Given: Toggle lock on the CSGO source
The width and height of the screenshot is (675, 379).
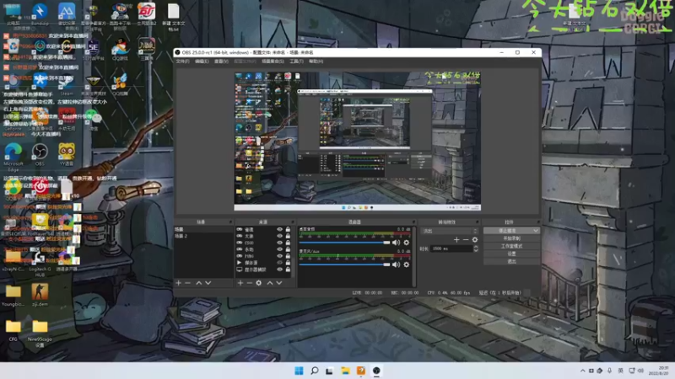Looking at the screenshot, I should [288, 243].
